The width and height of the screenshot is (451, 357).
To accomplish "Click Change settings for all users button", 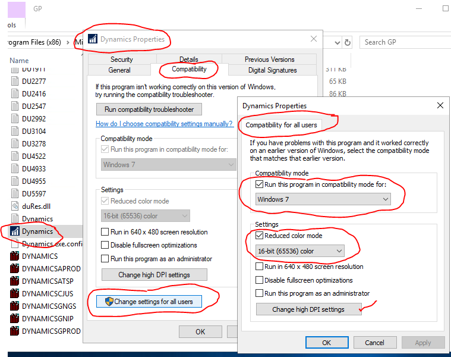I will [149, 302].
